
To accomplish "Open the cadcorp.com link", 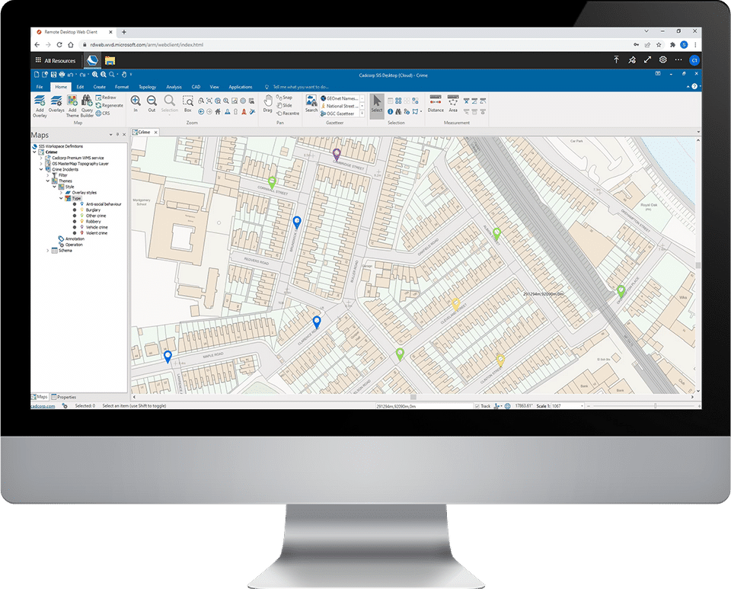I will (x=43, y=406).
